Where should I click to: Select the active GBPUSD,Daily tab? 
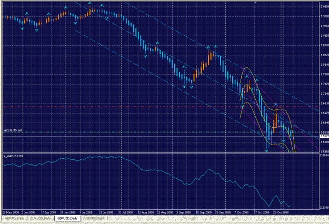pyautogui.click(x=67, y=218)
